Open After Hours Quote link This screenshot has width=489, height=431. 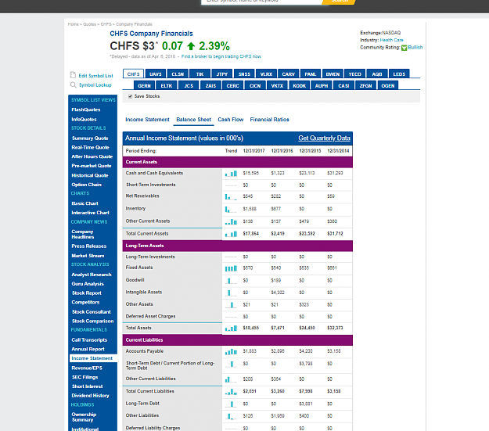pyautogui.click(x=92, y=156)
